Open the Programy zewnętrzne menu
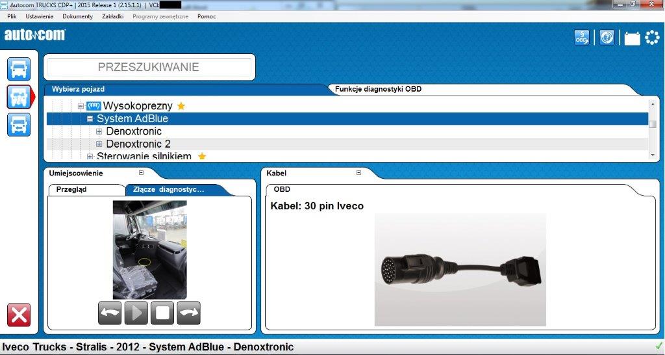 [160, 16]
